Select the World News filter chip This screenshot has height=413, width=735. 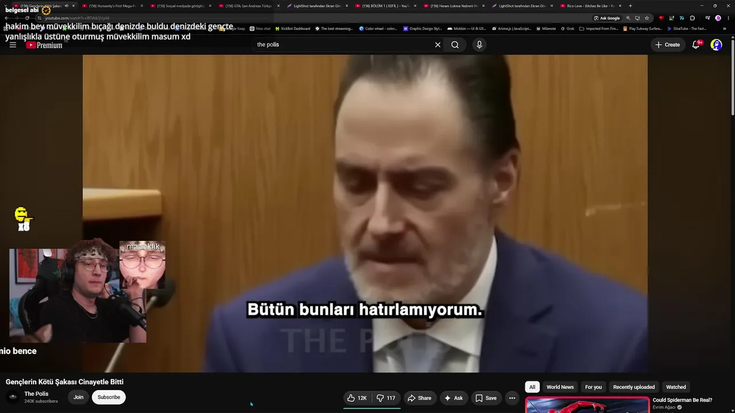tap(560, 387)
